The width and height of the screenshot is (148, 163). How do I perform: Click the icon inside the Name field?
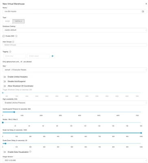point(143,11)
